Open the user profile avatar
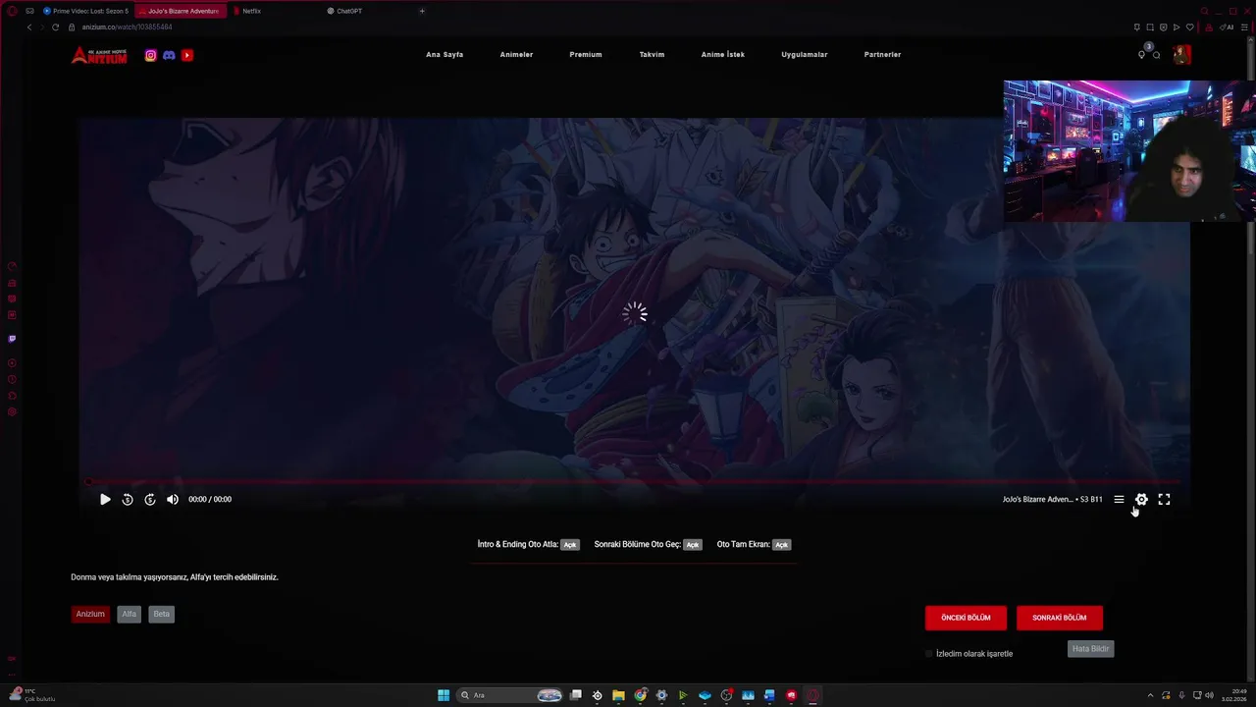 point(1181,54)
